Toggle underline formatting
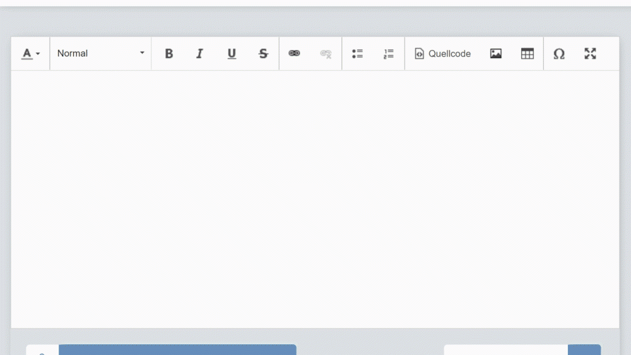Viewport: 631px width, 355px height. [x=232, y=54]
